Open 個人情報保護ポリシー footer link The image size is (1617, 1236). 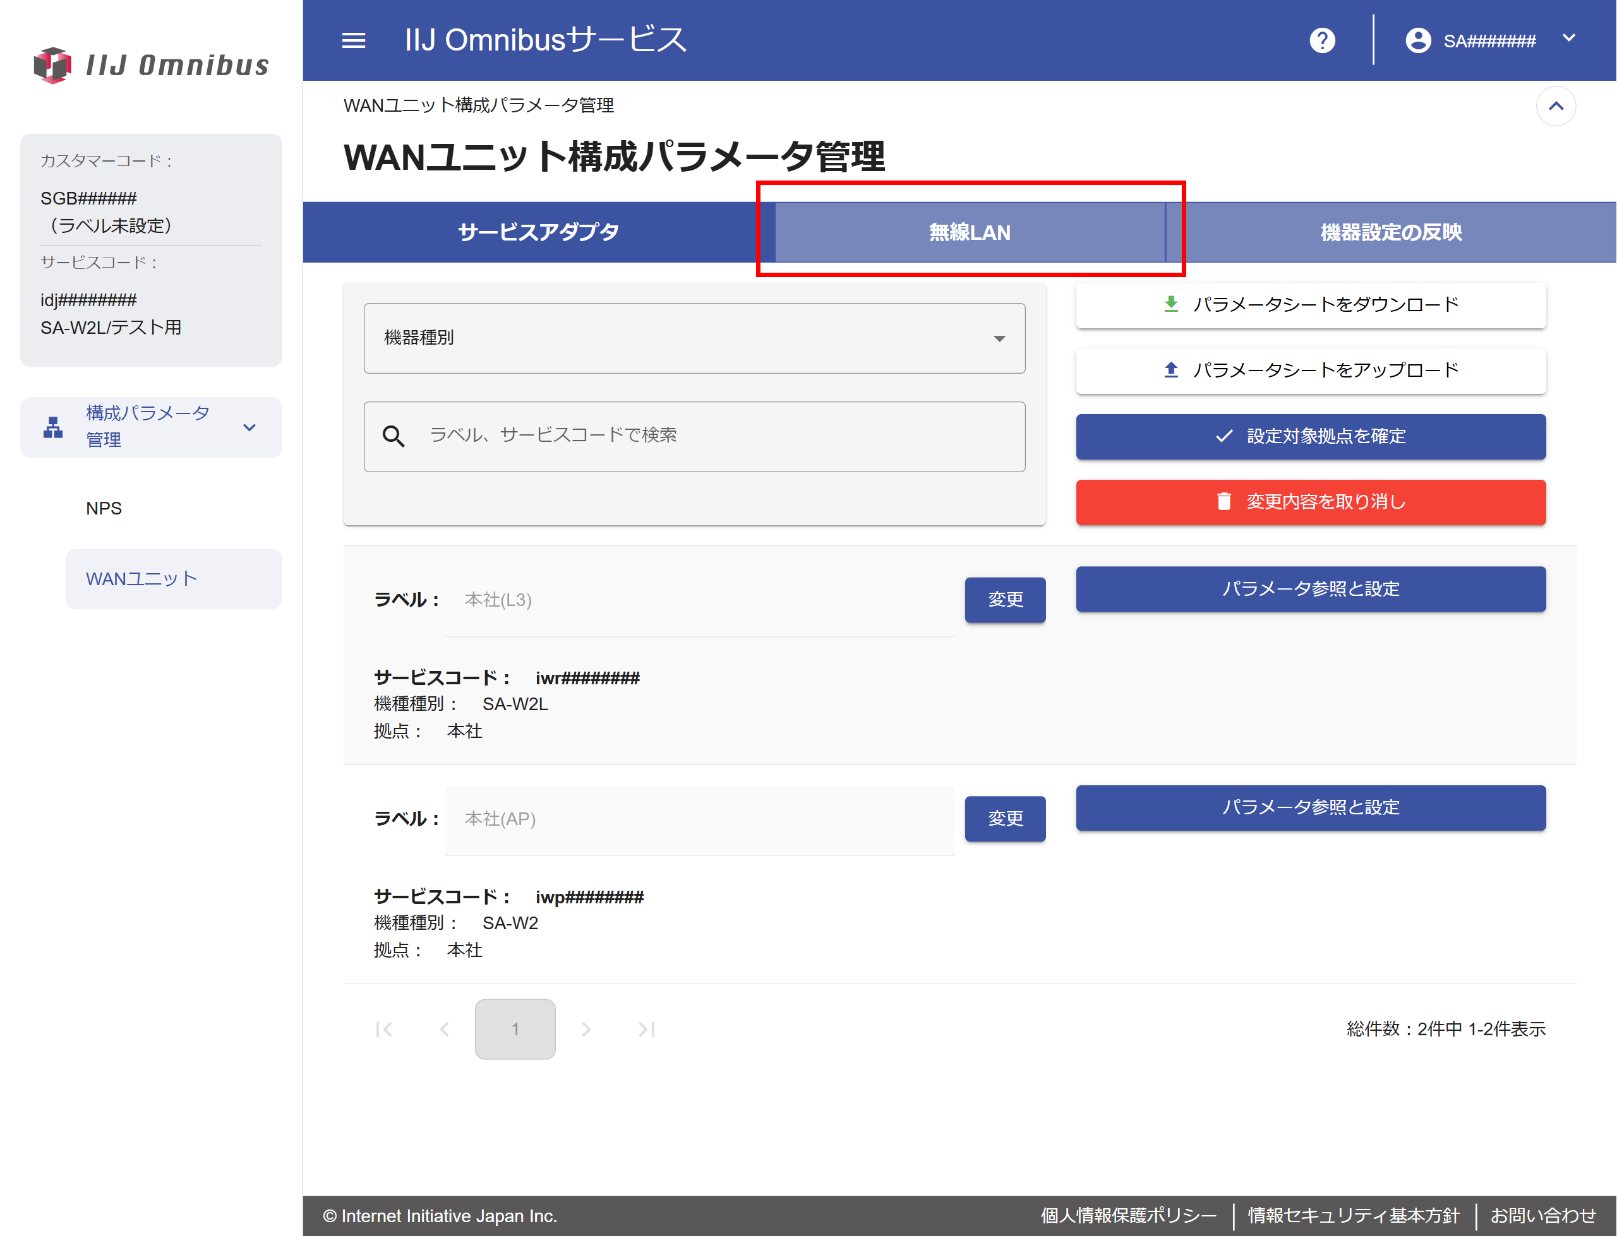[1127, 1215]
